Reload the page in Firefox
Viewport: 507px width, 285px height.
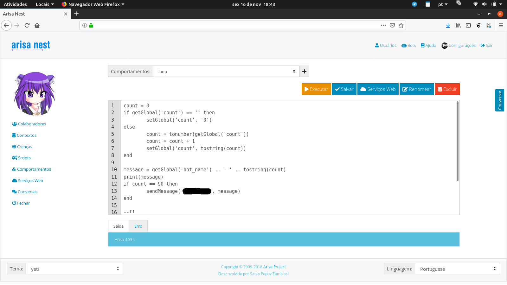pos(27,25)
